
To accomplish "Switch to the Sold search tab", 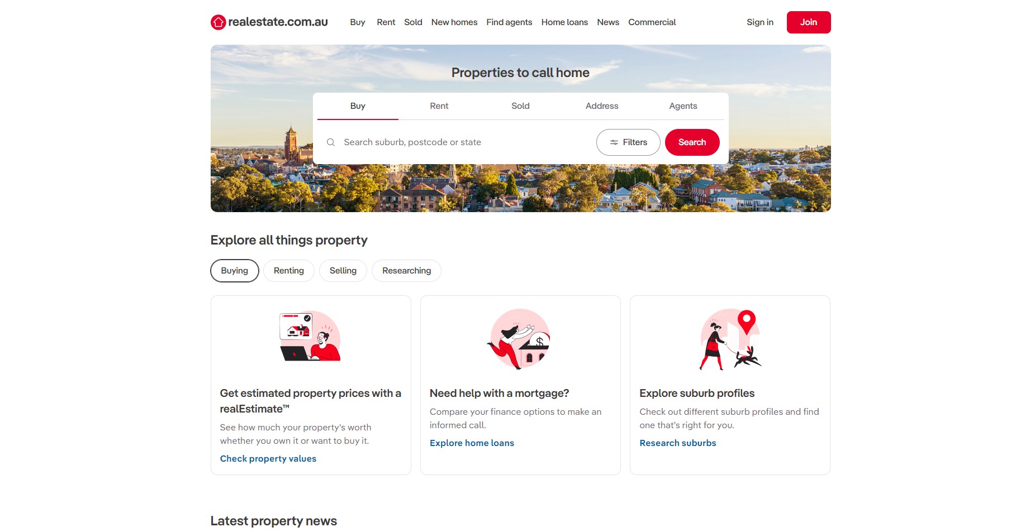I will 520,106.
